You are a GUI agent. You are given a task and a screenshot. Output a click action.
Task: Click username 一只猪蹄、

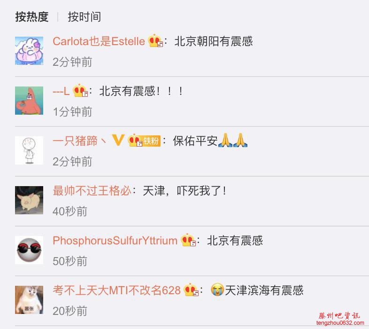click(x=79, y=141)
